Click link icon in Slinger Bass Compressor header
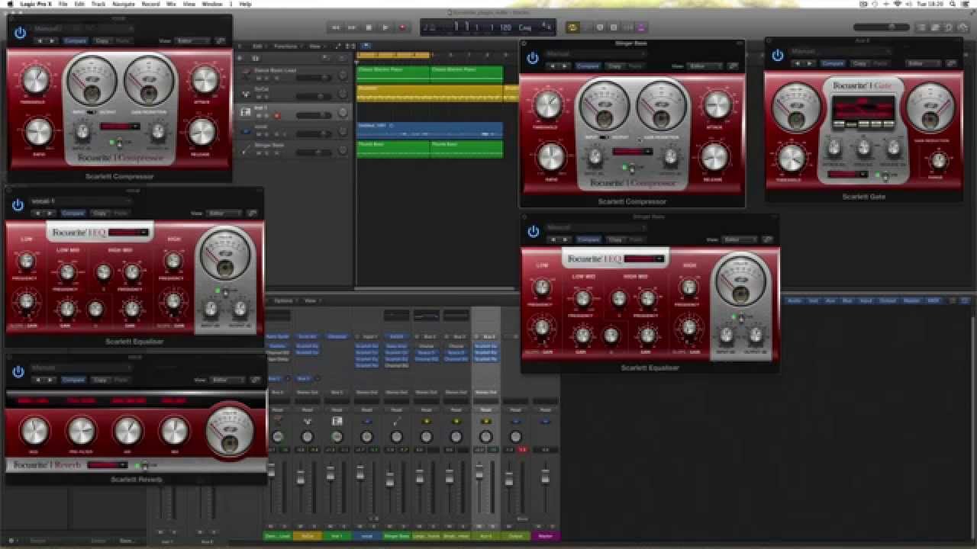 click(x=734, y=66)
